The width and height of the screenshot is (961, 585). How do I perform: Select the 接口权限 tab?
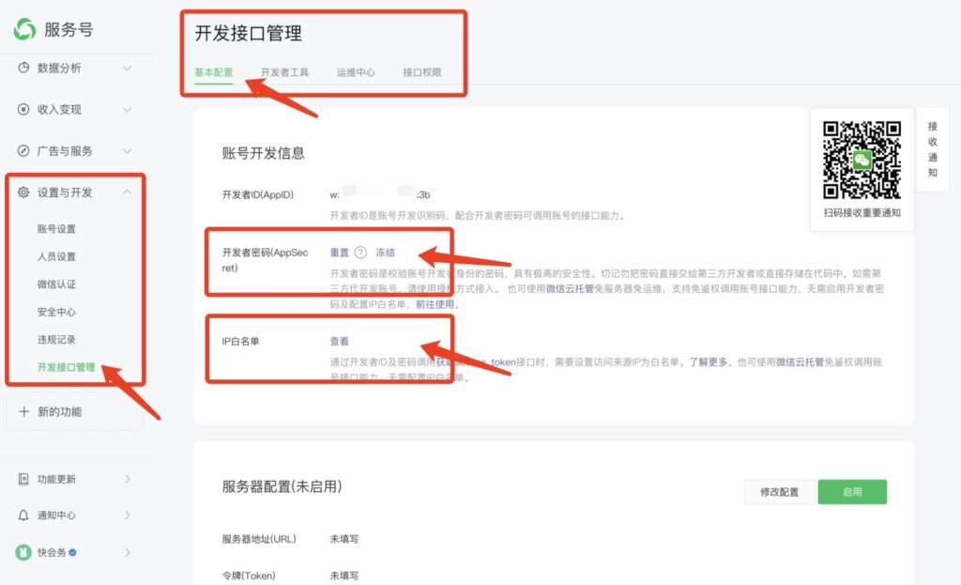pyautogui.click(x=421, y=72)
